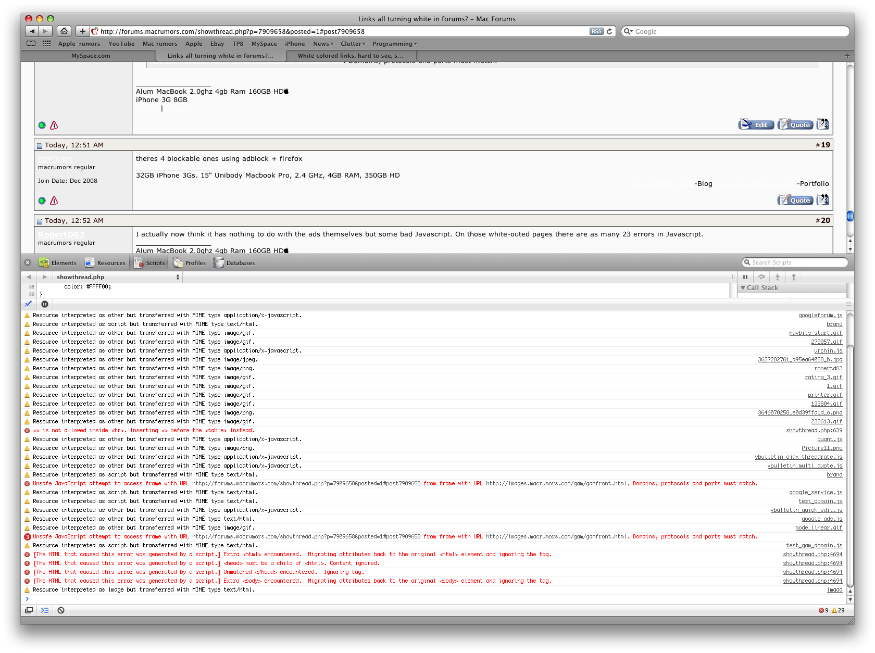This screenshot has width=875, height=653.
Task: Click Edit button on post
Action: [756, 124]
